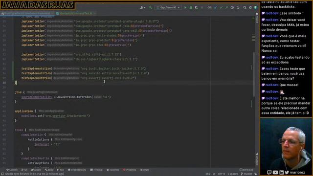Open the Dependencies tool window tab
Screen dimensions: 313x176
coord(77,170)
